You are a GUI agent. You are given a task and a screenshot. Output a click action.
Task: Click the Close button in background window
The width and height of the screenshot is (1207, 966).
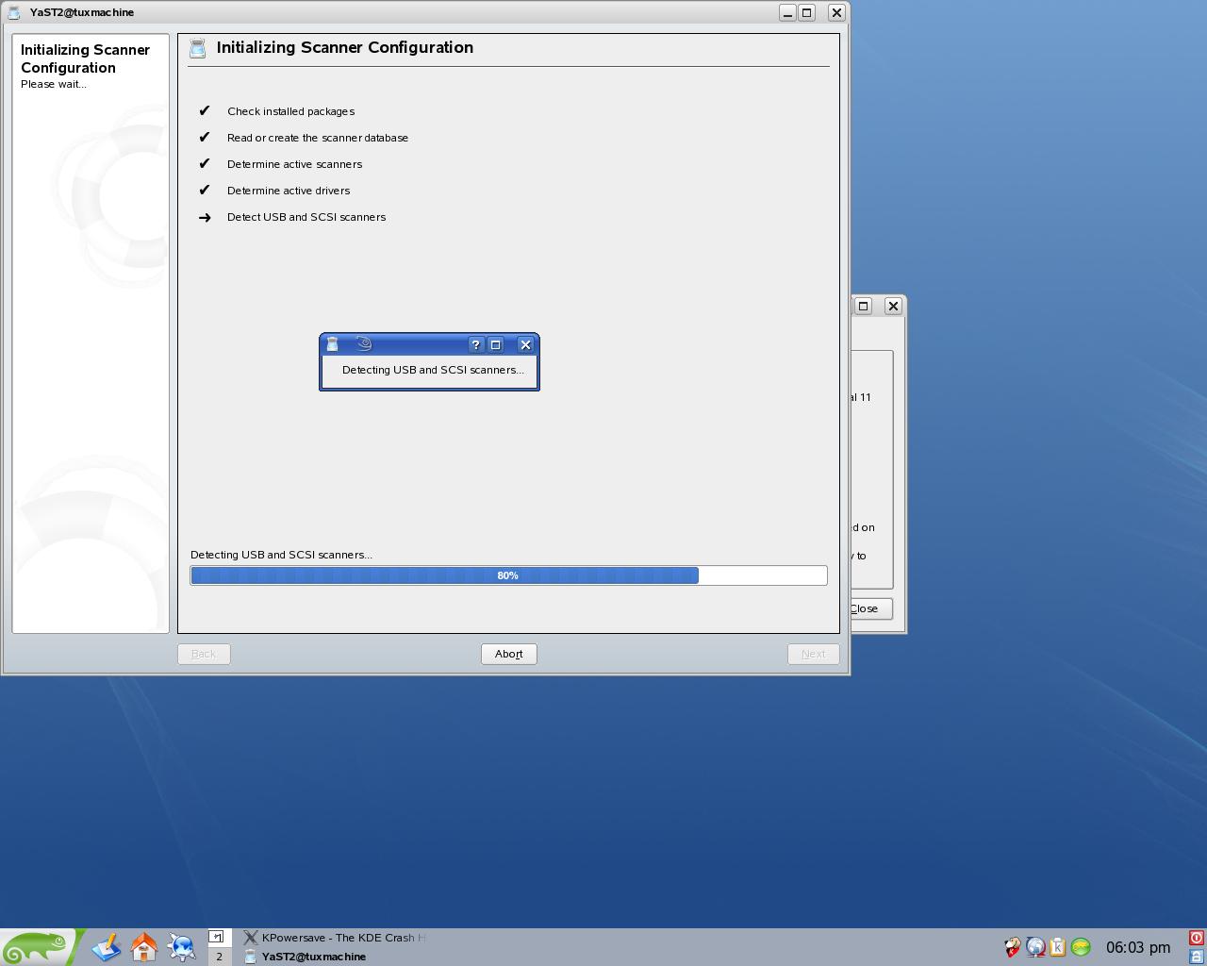(x=870, y=608)
